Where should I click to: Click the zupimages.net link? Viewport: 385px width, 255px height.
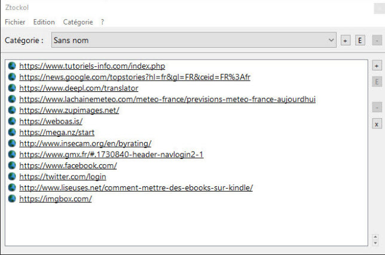tap(69, 110)
